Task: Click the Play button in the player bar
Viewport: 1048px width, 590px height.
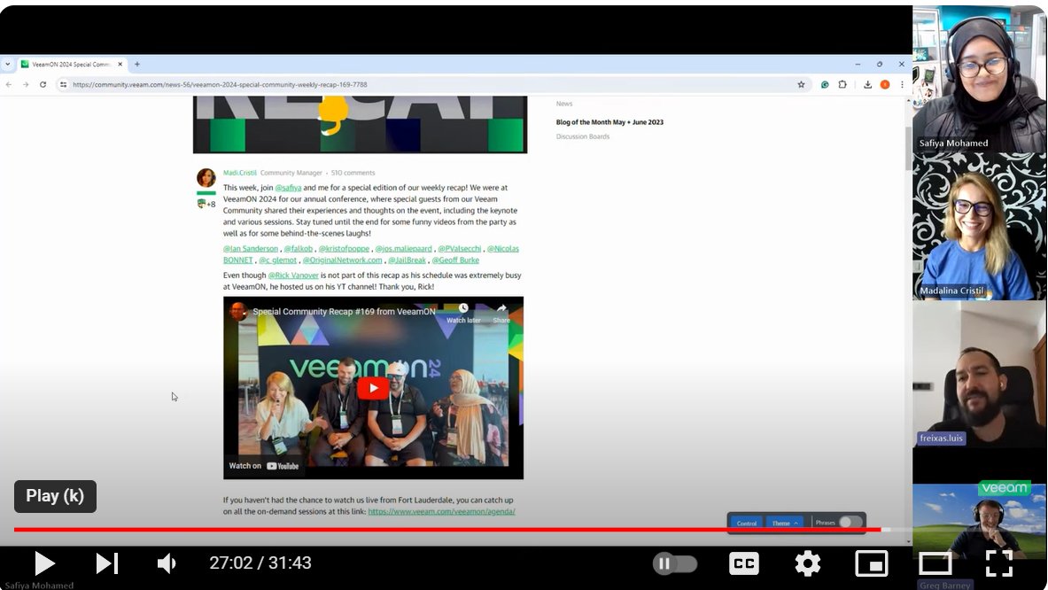Action: point(44,563)
